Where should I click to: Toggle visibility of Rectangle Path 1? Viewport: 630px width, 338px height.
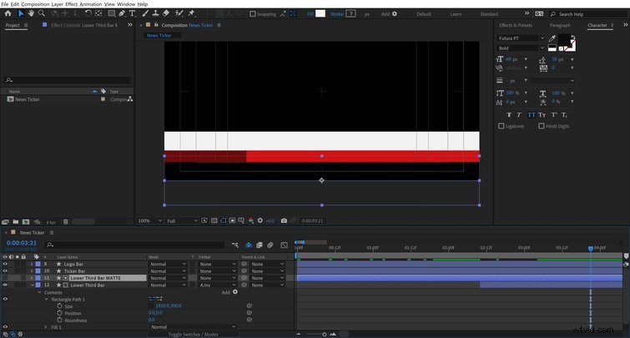[x=5, y=299]
